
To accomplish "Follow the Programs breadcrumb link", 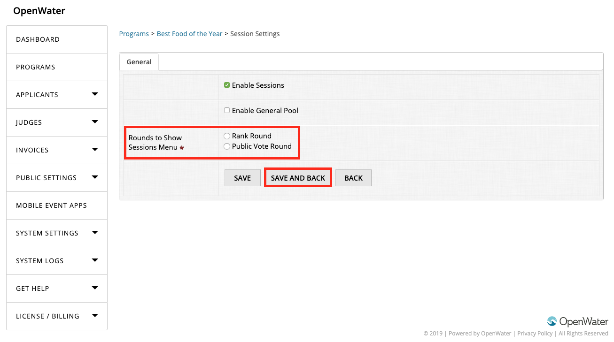I will point(134,34).
